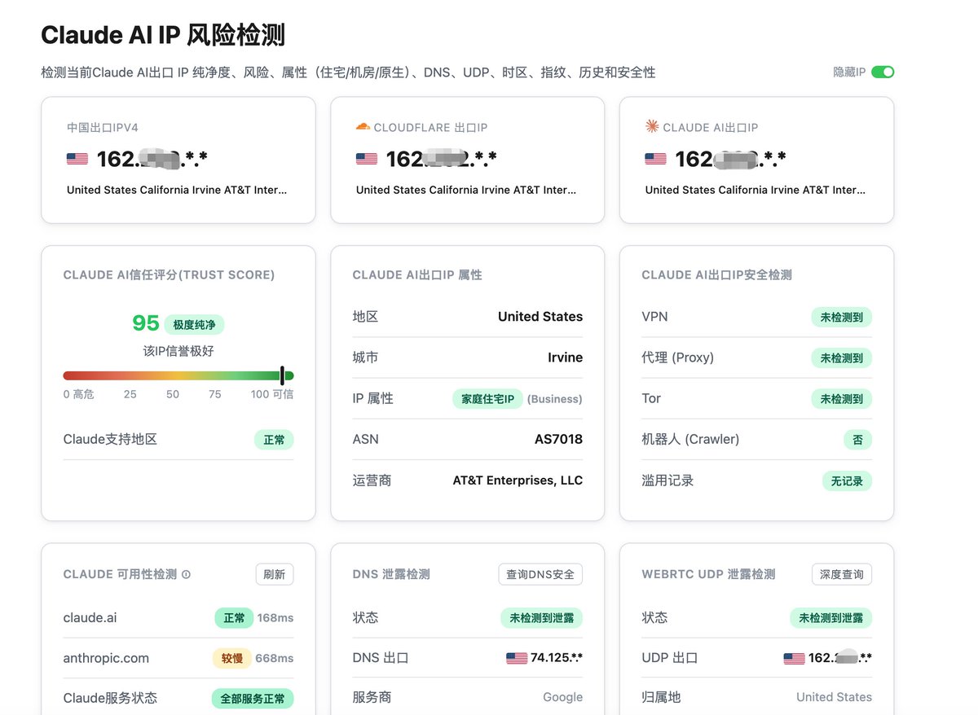Select the 地区 value United States

coord(540,317)
